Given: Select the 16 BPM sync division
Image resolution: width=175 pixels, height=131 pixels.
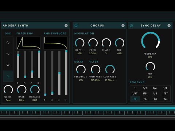Looking at the screenshot, I should coord(135,99).
